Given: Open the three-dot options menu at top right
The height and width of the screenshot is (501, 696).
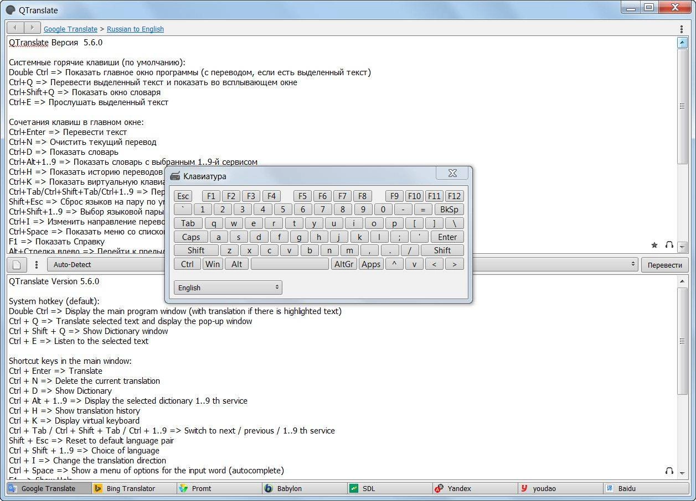Looking at the screenshot, I should [682, 29].
